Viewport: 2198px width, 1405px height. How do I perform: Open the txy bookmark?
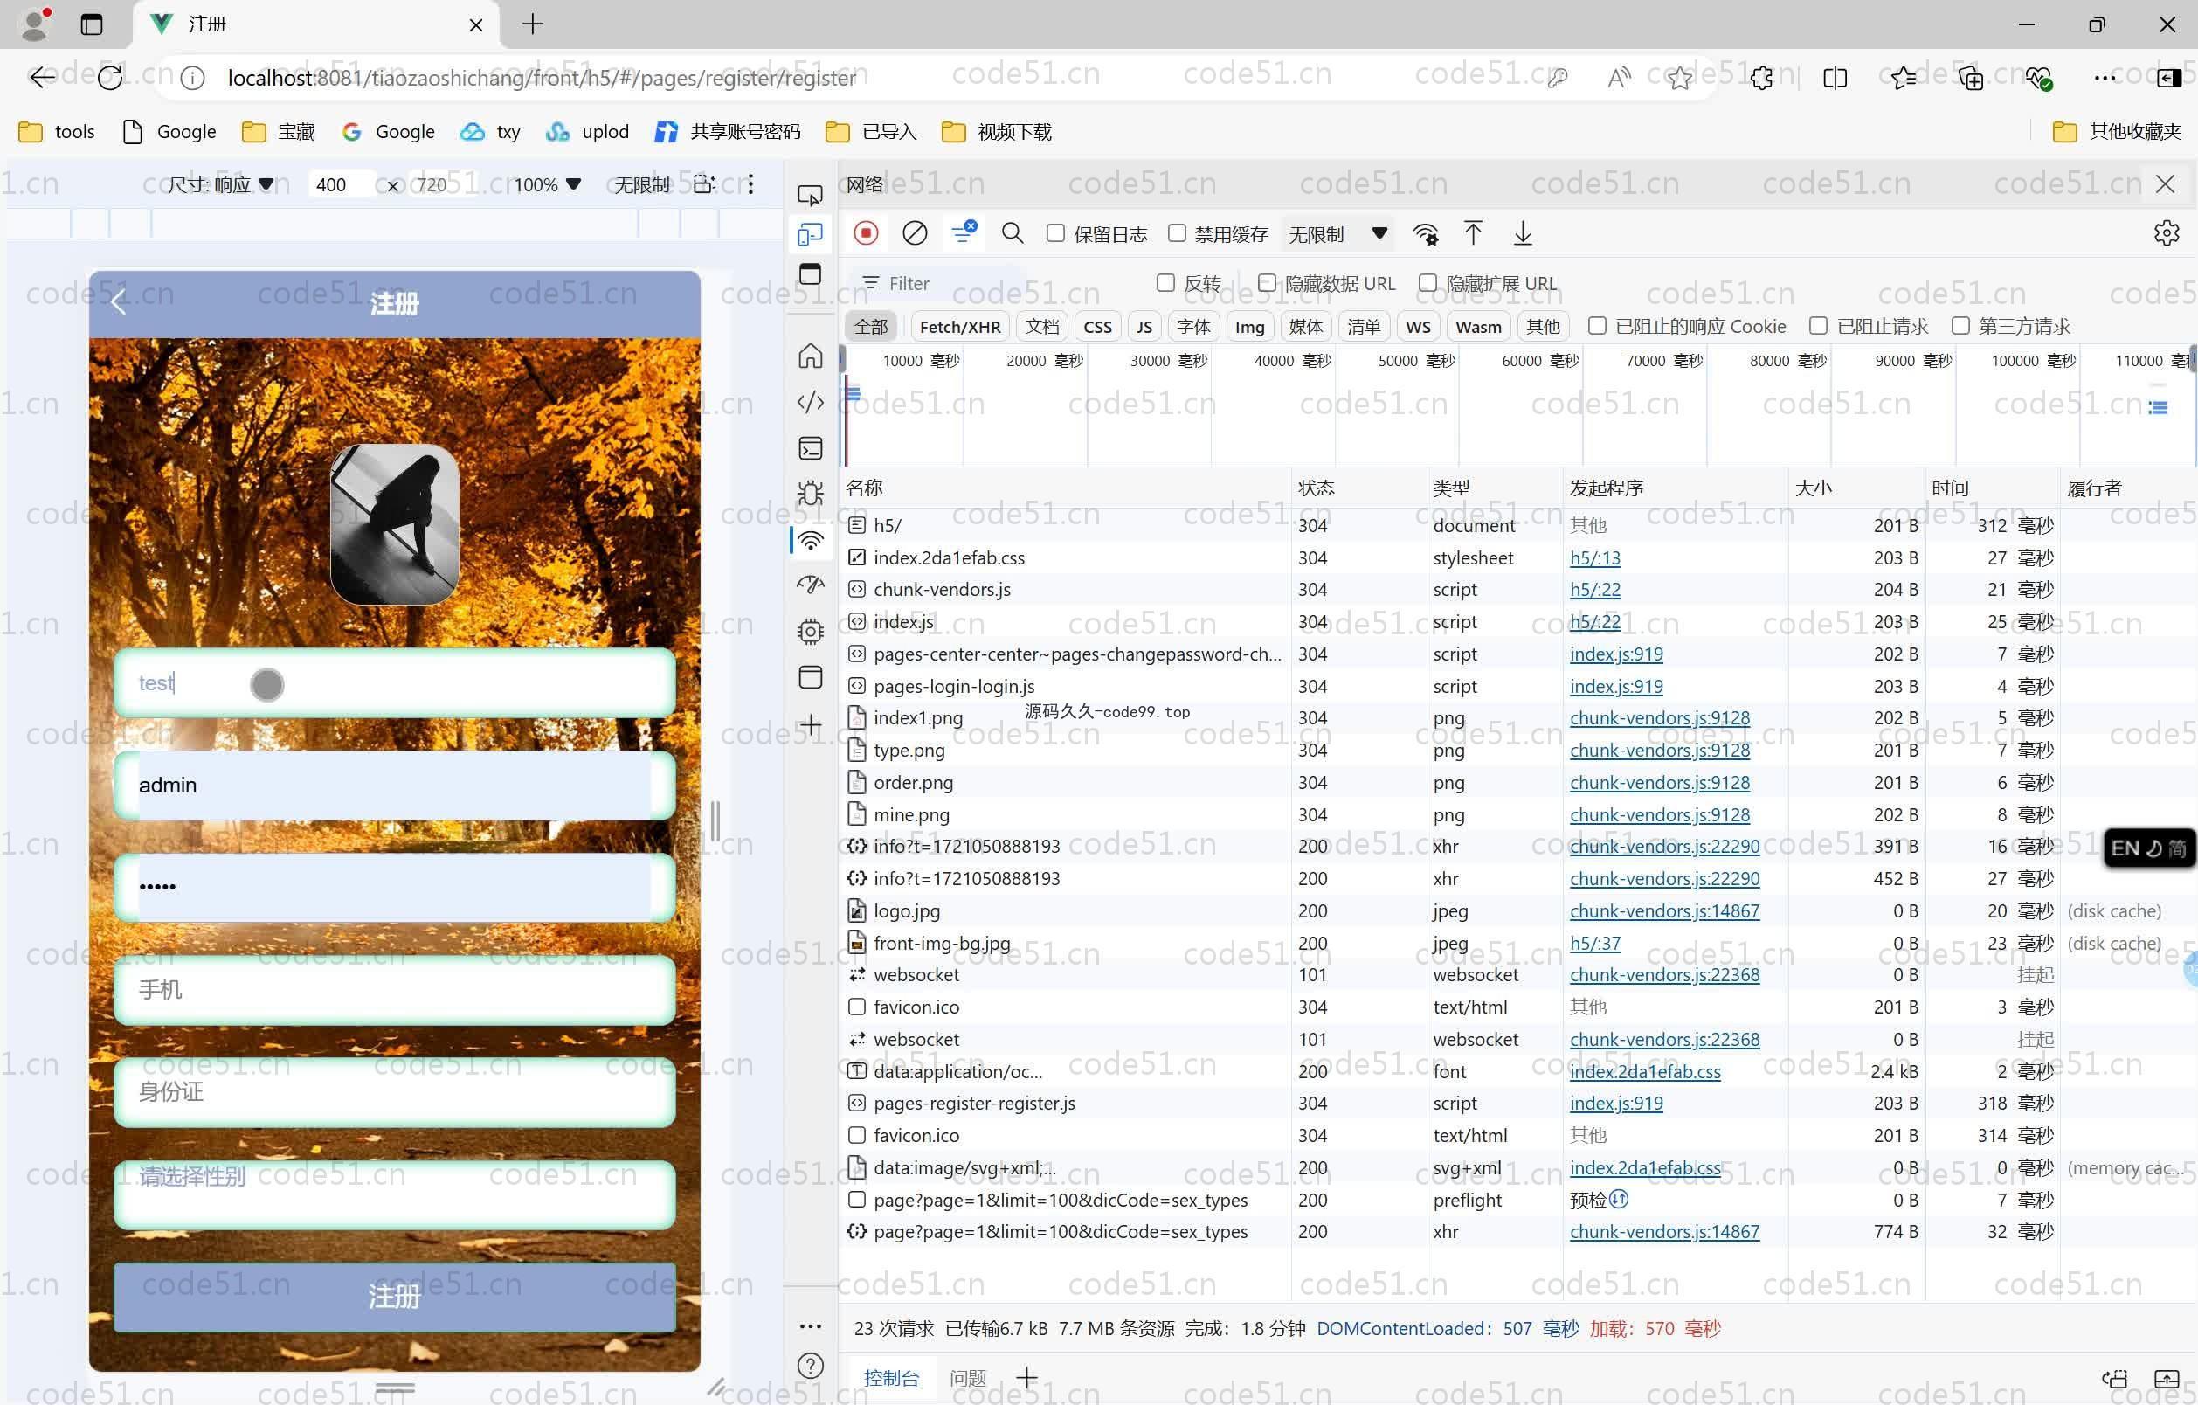(x=491, y=131)
